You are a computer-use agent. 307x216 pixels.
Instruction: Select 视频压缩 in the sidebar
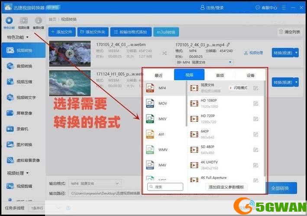click(x=23, y=82)
